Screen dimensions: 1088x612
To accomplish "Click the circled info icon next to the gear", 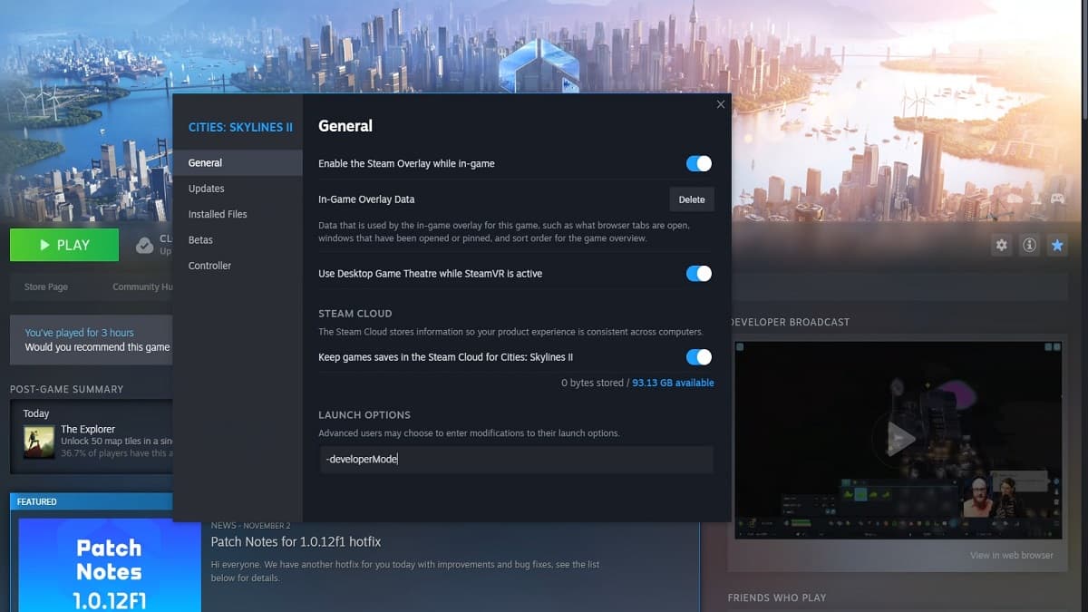I will [x=1031, y=245].
